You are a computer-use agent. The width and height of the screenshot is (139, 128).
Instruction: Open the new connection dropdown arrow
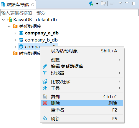click(97, 4)
